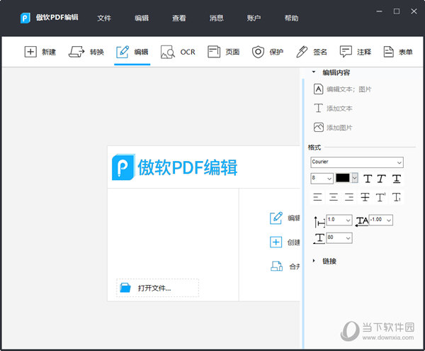This screenshot has height=351, width=425.
Task: Open the OCR tool
Action: tap(178, 52)
